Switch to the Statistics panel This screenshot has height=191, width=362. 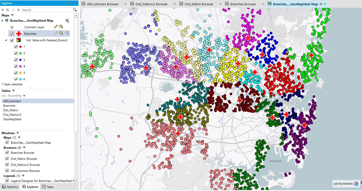(x=10, y=187)
